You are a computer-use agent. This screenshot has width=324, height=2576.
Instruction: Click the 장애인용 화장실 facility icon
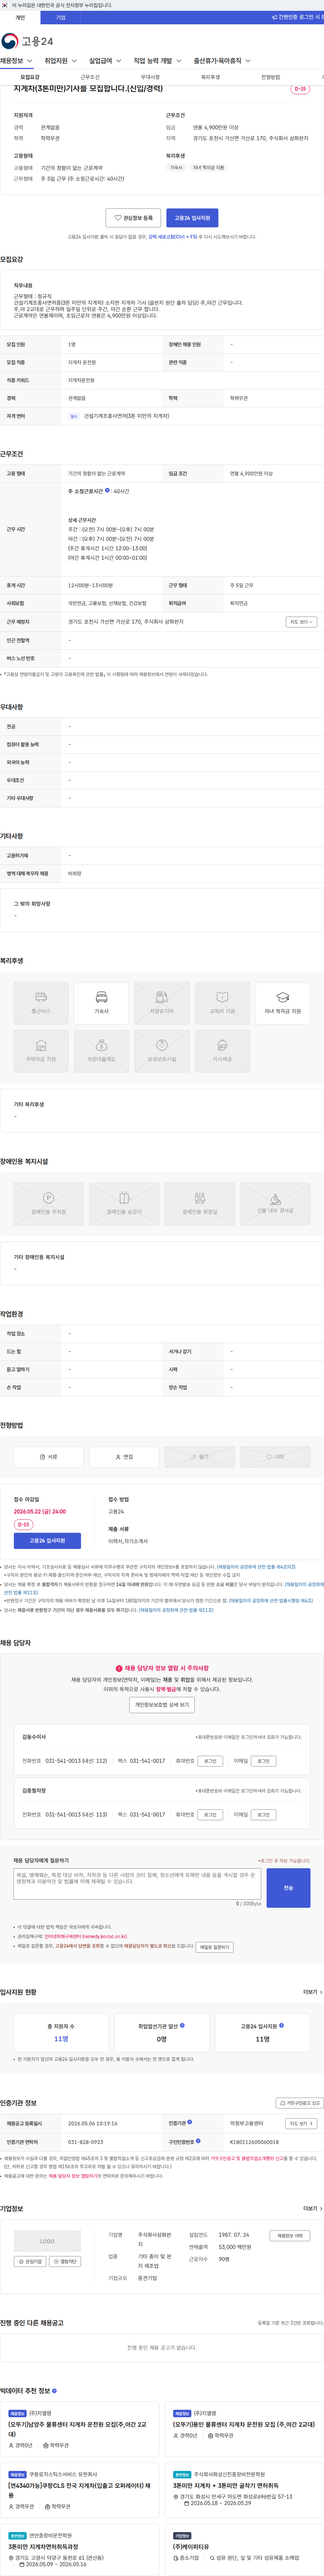click(200, 1204)
